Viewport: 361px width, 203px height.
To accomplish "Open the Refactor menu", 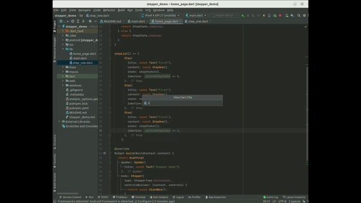I will [109, 10].
